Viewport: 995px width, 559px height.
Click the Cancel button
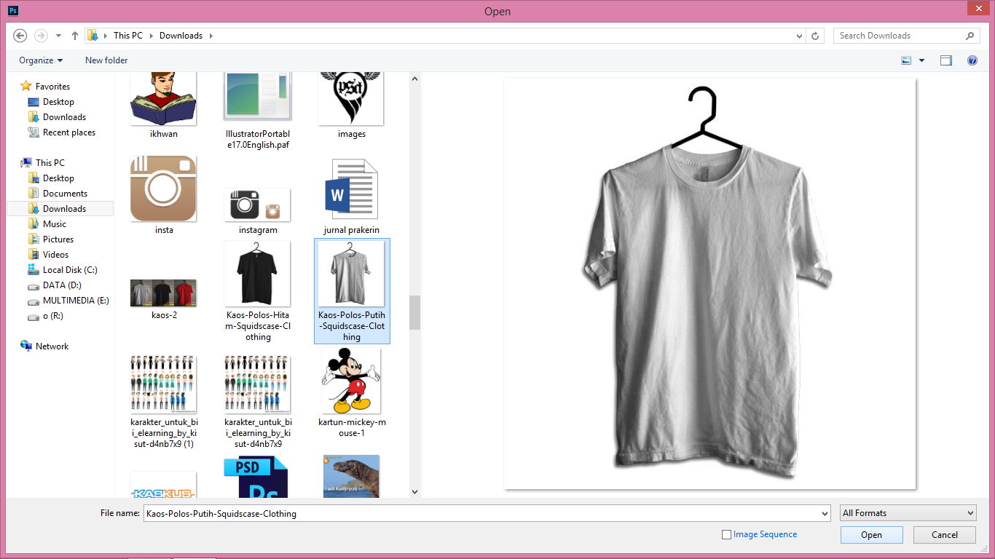tap(945, 535)
